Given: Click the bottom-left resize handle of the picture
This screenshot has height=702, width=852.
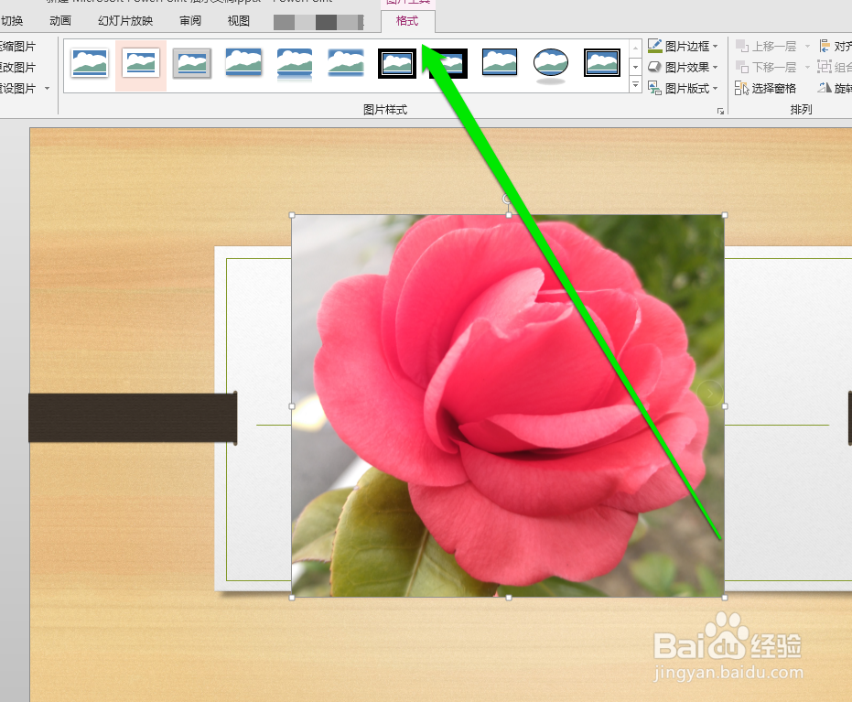Looking at the screenshot, I should click(292, 597).
